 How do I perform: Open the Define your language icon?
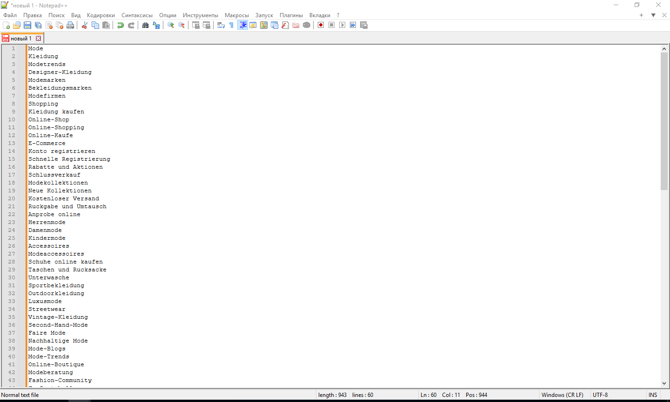pos(253,25)
